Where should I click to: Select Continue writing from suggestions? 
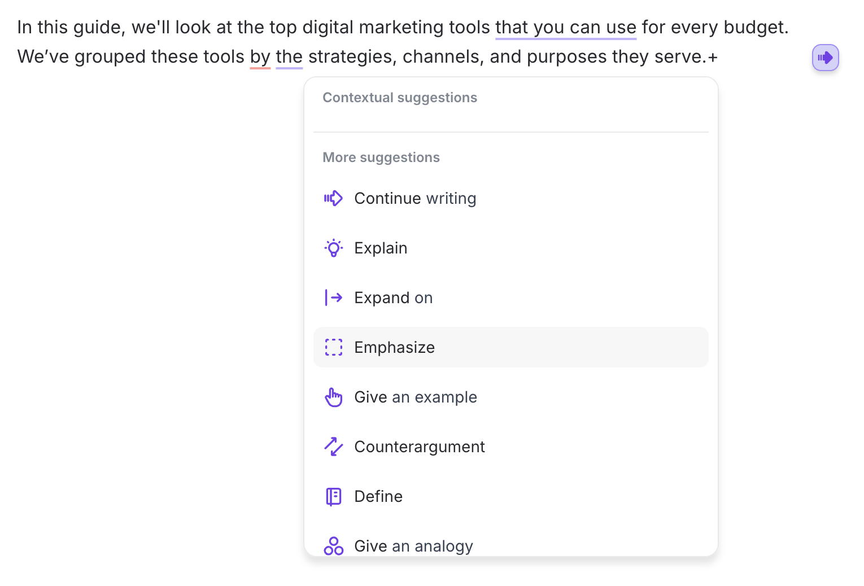click(x=415, y=199)
